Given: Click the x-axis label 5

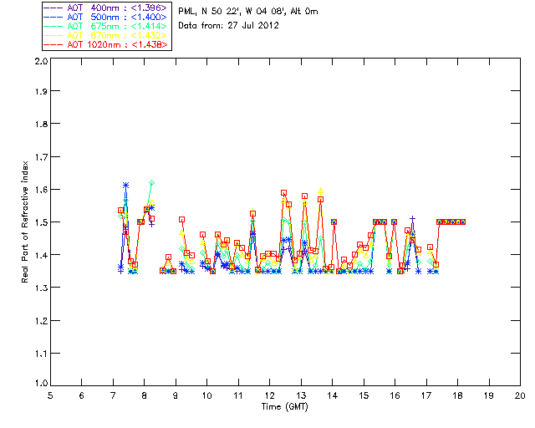Looking at the screenshot, I should [50, 395].
